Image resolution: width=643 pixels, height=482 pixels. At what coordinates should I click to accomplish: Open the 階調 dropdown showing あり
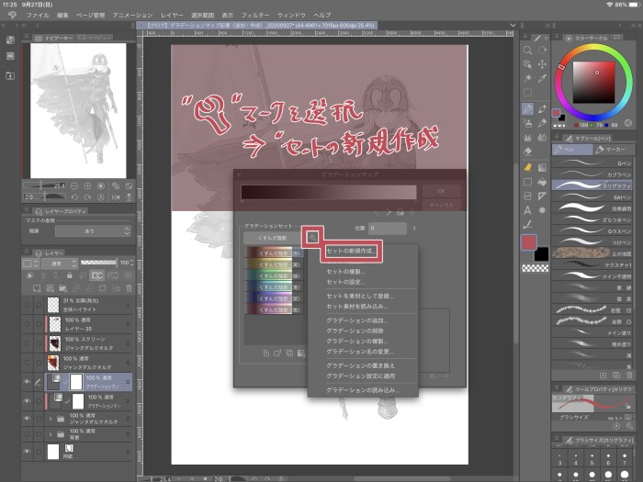pos(93,231)
